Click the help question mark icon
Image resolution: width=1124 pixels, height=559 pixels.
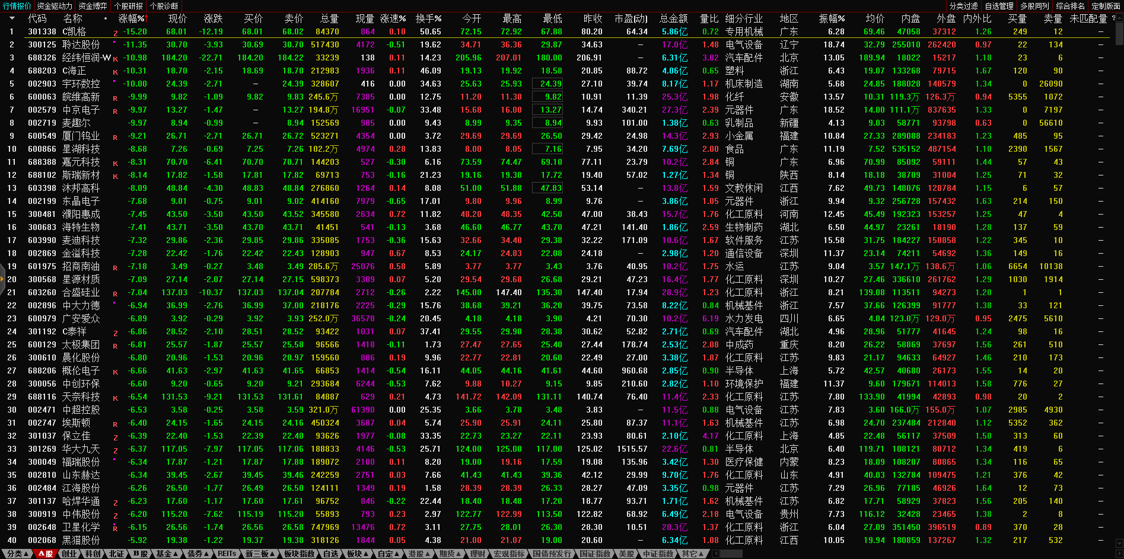point(1113,18)
